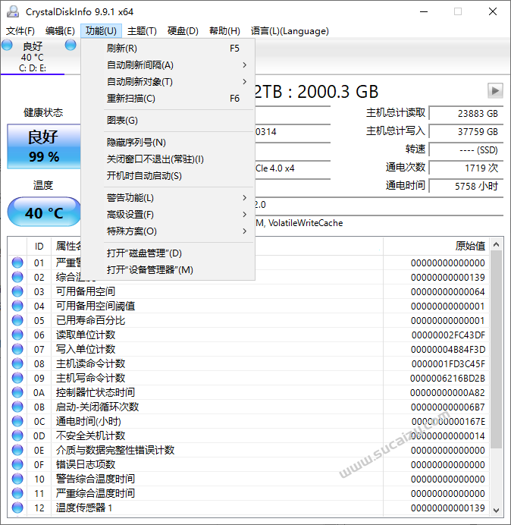Viewport: 511px width, 525px height.
Task: Click the status orb for attribute 01
Action: click(x=17, y=262)
